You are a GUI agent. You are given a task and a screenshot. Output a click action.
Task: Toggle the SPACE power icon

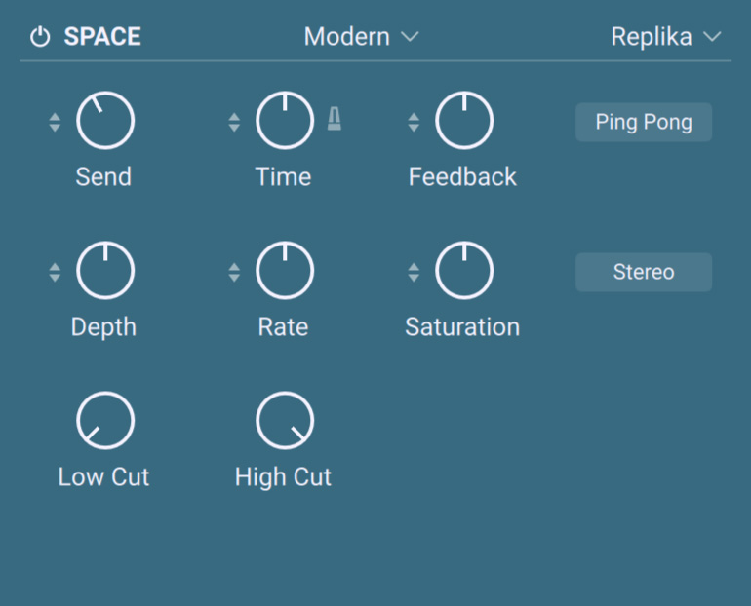click(40, 38)
